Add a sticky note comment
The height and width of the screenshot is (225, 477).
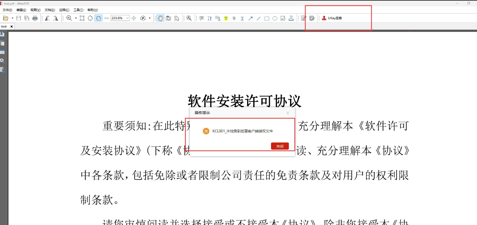(201, 18)
